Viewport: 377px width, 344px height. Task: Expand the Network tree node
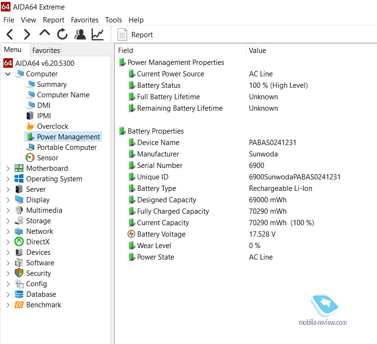[x=8, y=231]
